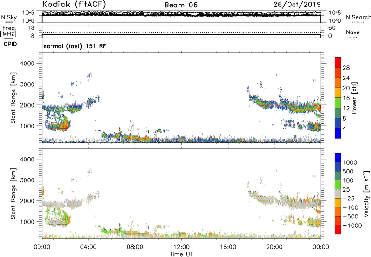
Task: Click the "CPID" row label
Action: pyautogui.click(x=10, y=44)
